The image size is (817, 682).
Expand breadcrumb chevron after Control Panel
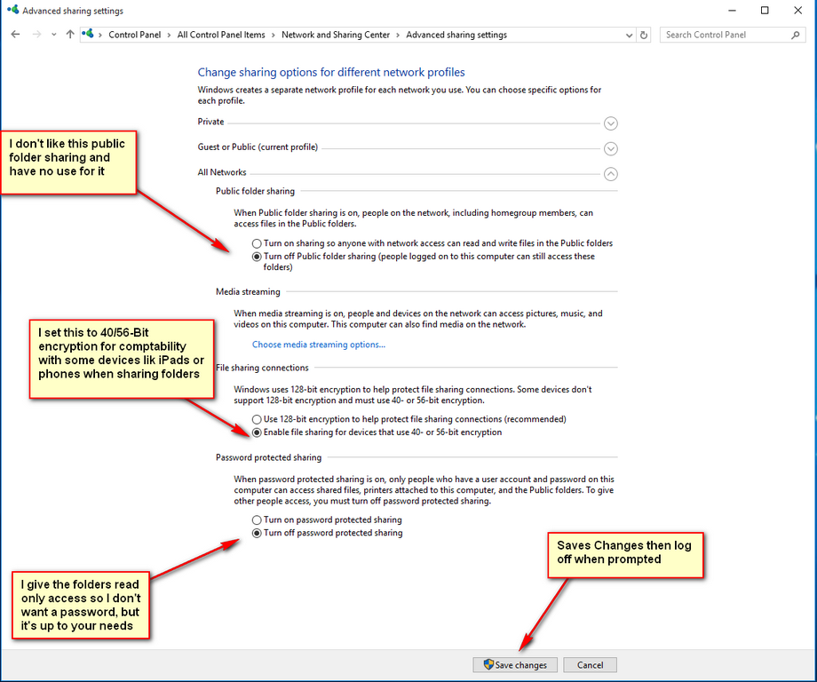coord(169,35)
